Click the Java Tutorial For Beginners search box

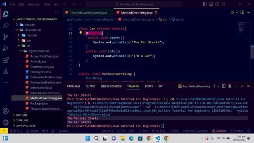coord(134,4)
